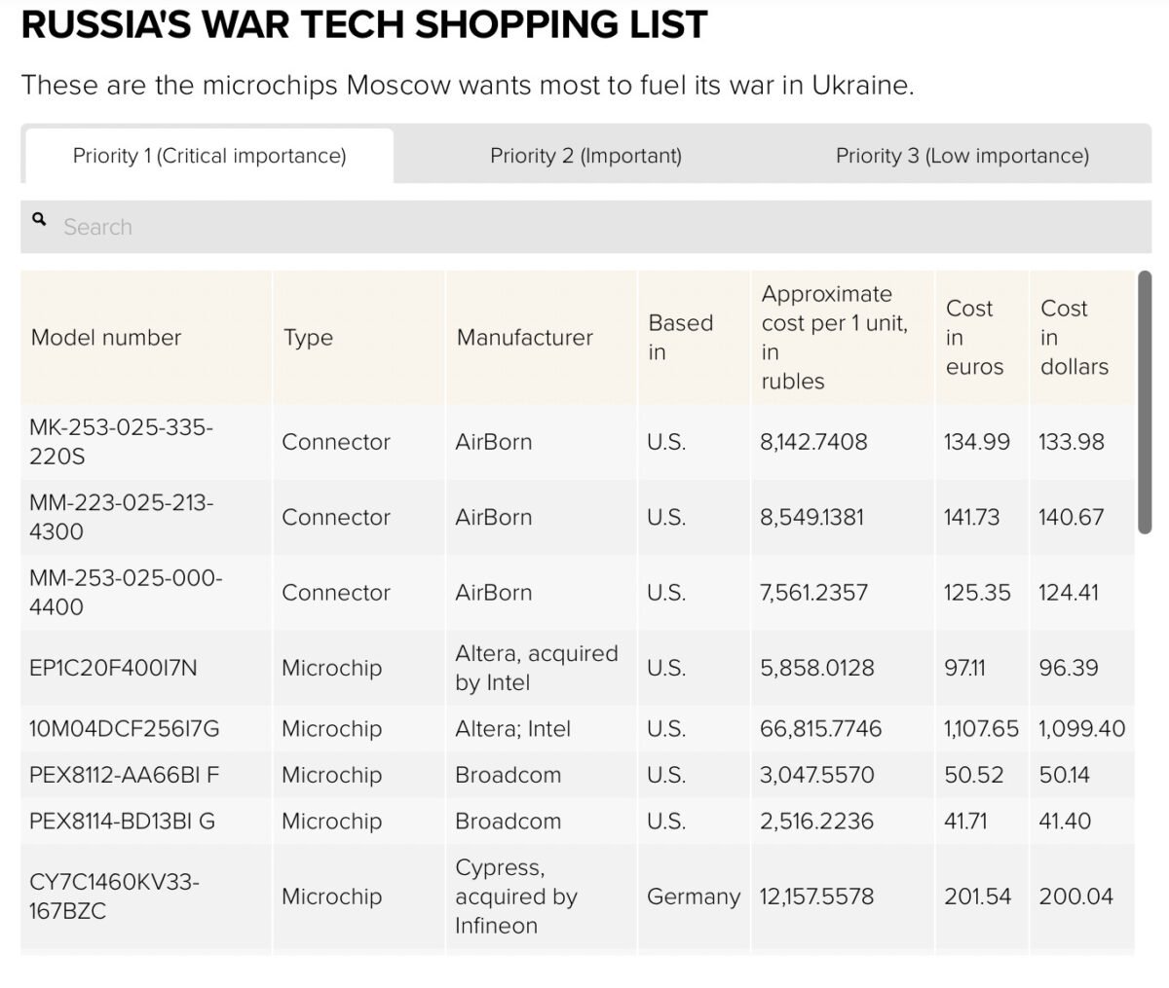Sort table by Manufacturer header

coord(524,338)
